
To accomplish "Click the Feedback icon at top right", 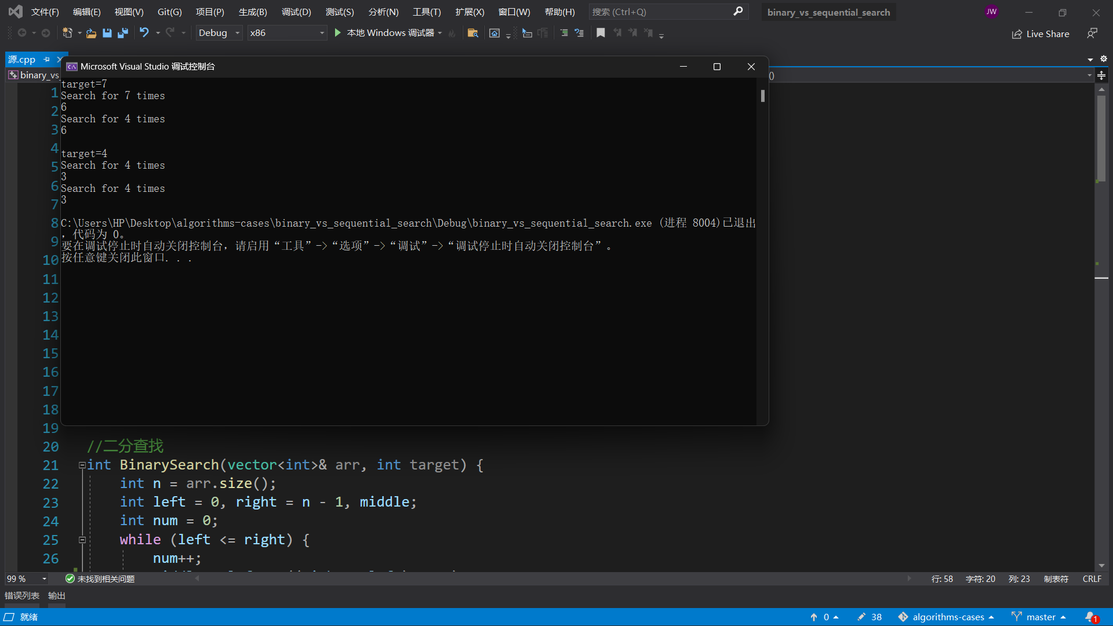I will click(1092, 34).
